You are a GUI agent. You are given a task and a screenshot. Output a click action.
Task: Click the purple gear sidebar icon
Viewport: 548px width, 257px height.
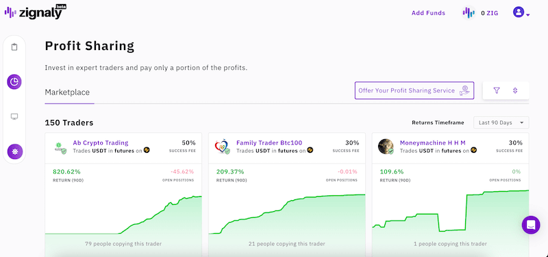14,151
